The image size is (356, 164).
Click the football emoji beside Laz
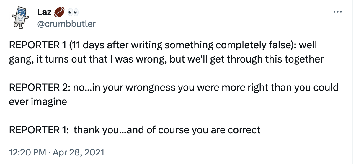pyautogui.click(x=59, y=12)
